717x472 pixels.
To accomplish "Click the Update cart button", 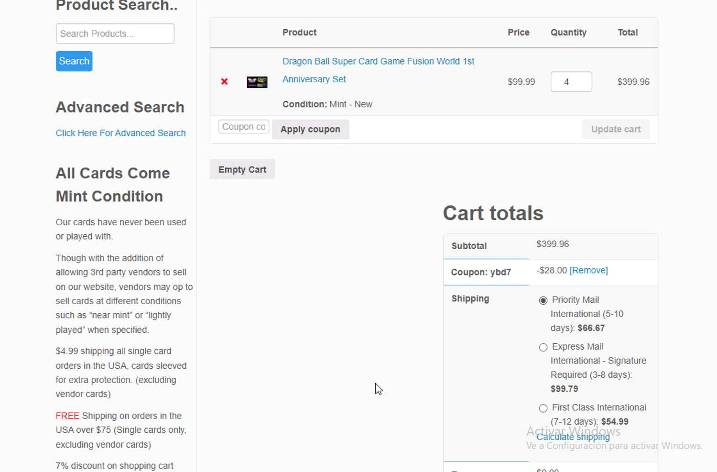I will point(616,130).
